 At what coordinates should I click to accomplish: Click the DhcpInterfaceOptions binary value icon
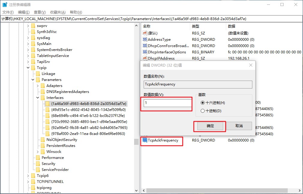[x=145, y=52]
